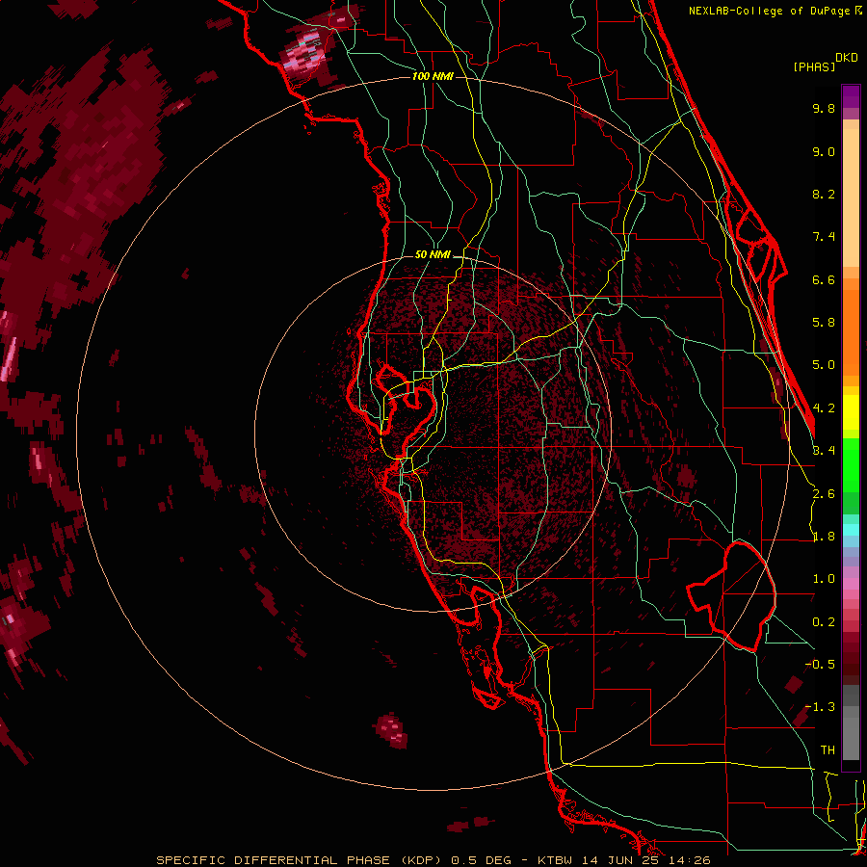This screenshot has height=867, width=867.
Task: Click the 9.0 value on the color scale
Action: click(824, 151)
